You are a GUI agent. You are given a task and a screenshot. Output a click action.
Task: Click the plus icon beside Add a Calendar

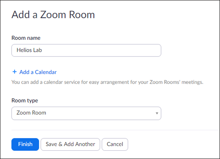[14, 72]
